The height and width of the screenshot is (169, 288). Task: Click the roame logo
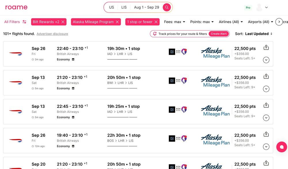tap(16, 7)
